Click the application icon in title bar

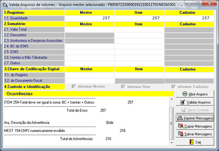tap(5, 5)
